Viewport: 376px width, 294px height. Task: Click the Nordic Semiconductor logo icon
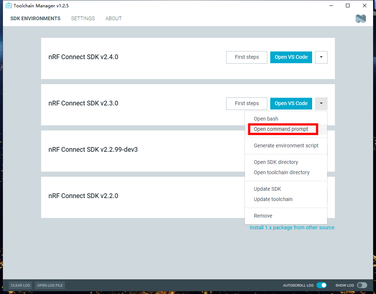point(361,18)
